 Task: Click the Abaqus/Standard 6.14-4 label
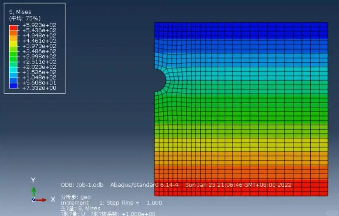tap(144, 185)
